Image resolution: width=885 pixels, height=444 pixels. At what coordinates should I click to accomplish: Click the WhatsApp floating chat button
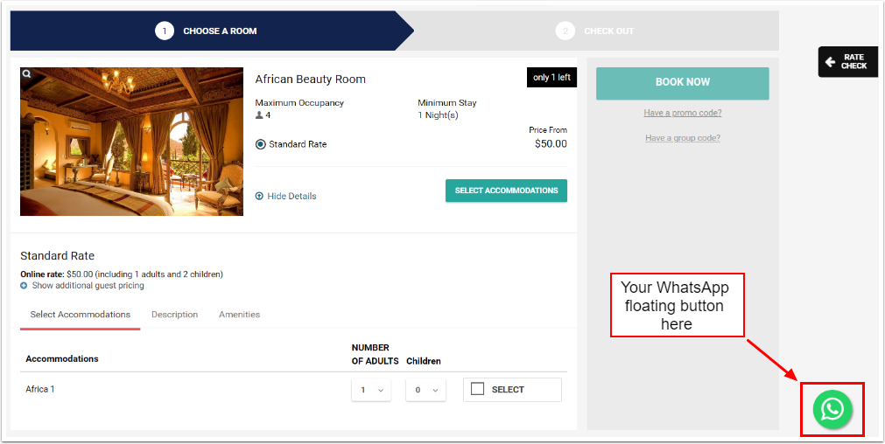[x=832, y=408]
